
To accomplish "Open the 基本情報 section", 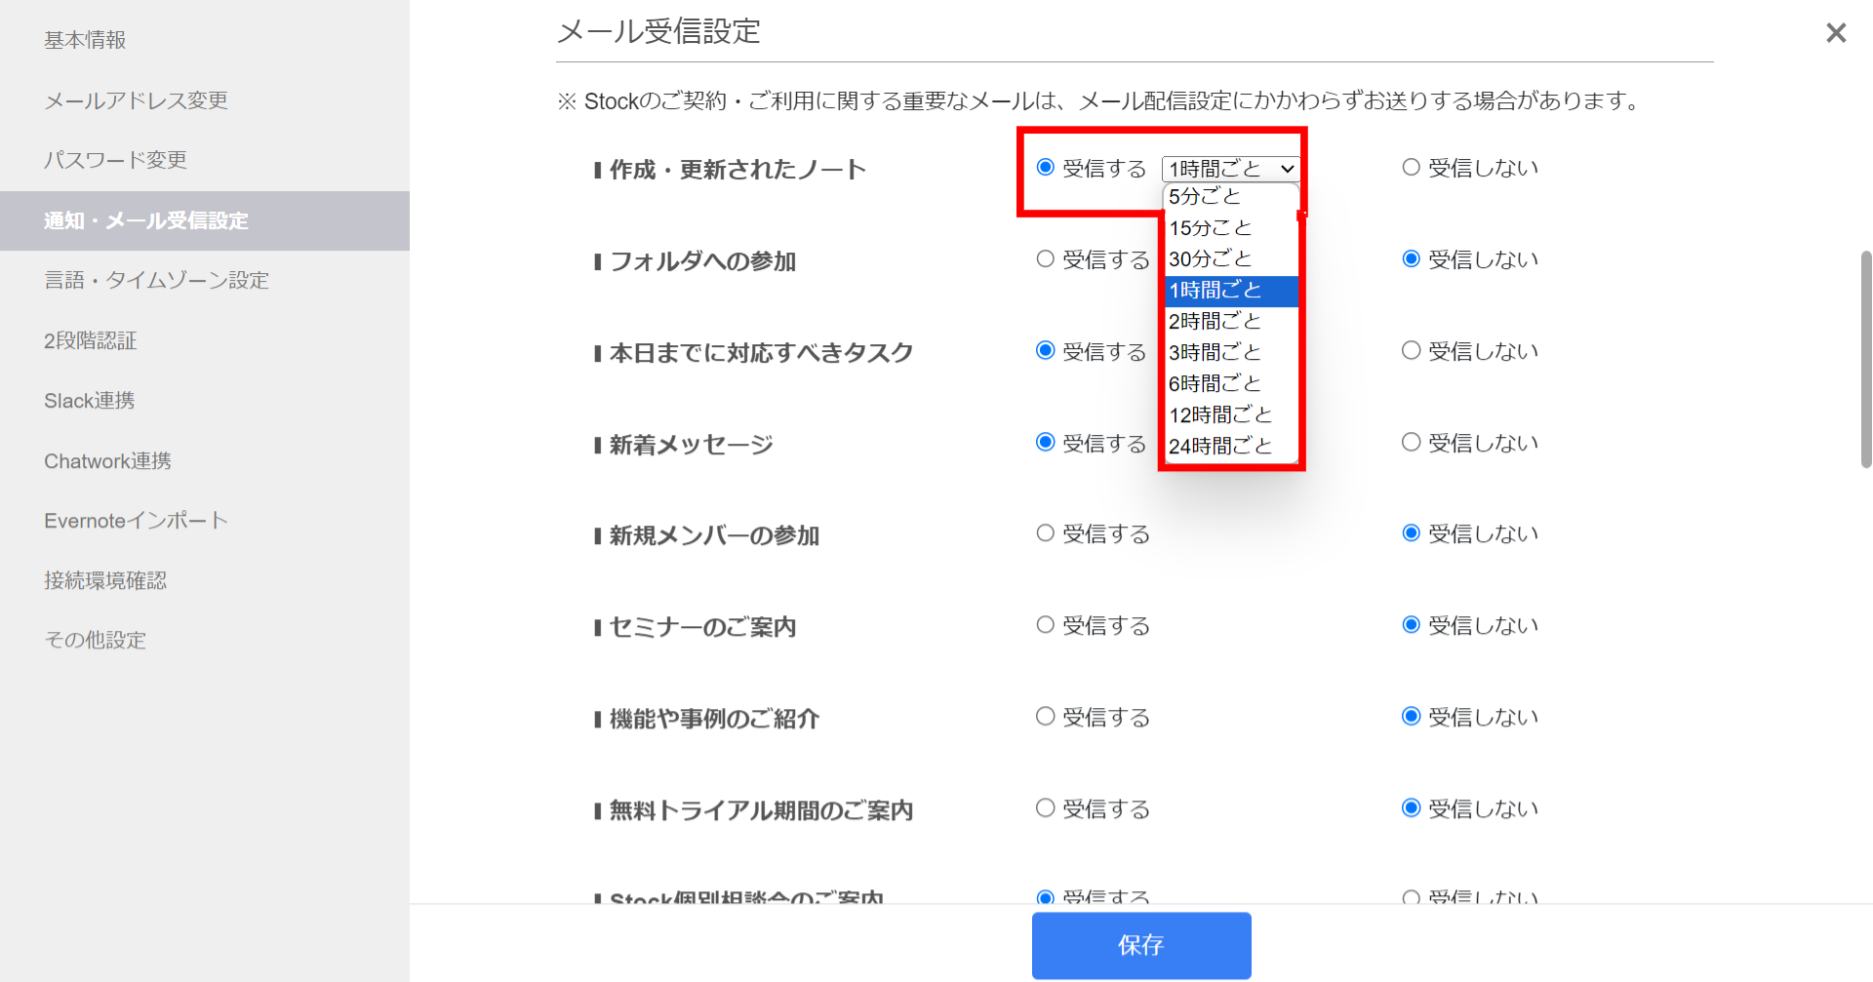I will [x=84, y=40].
